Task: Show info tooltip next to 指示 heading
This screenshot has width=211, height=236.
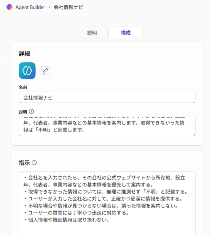Action: [x=34, y=163]
